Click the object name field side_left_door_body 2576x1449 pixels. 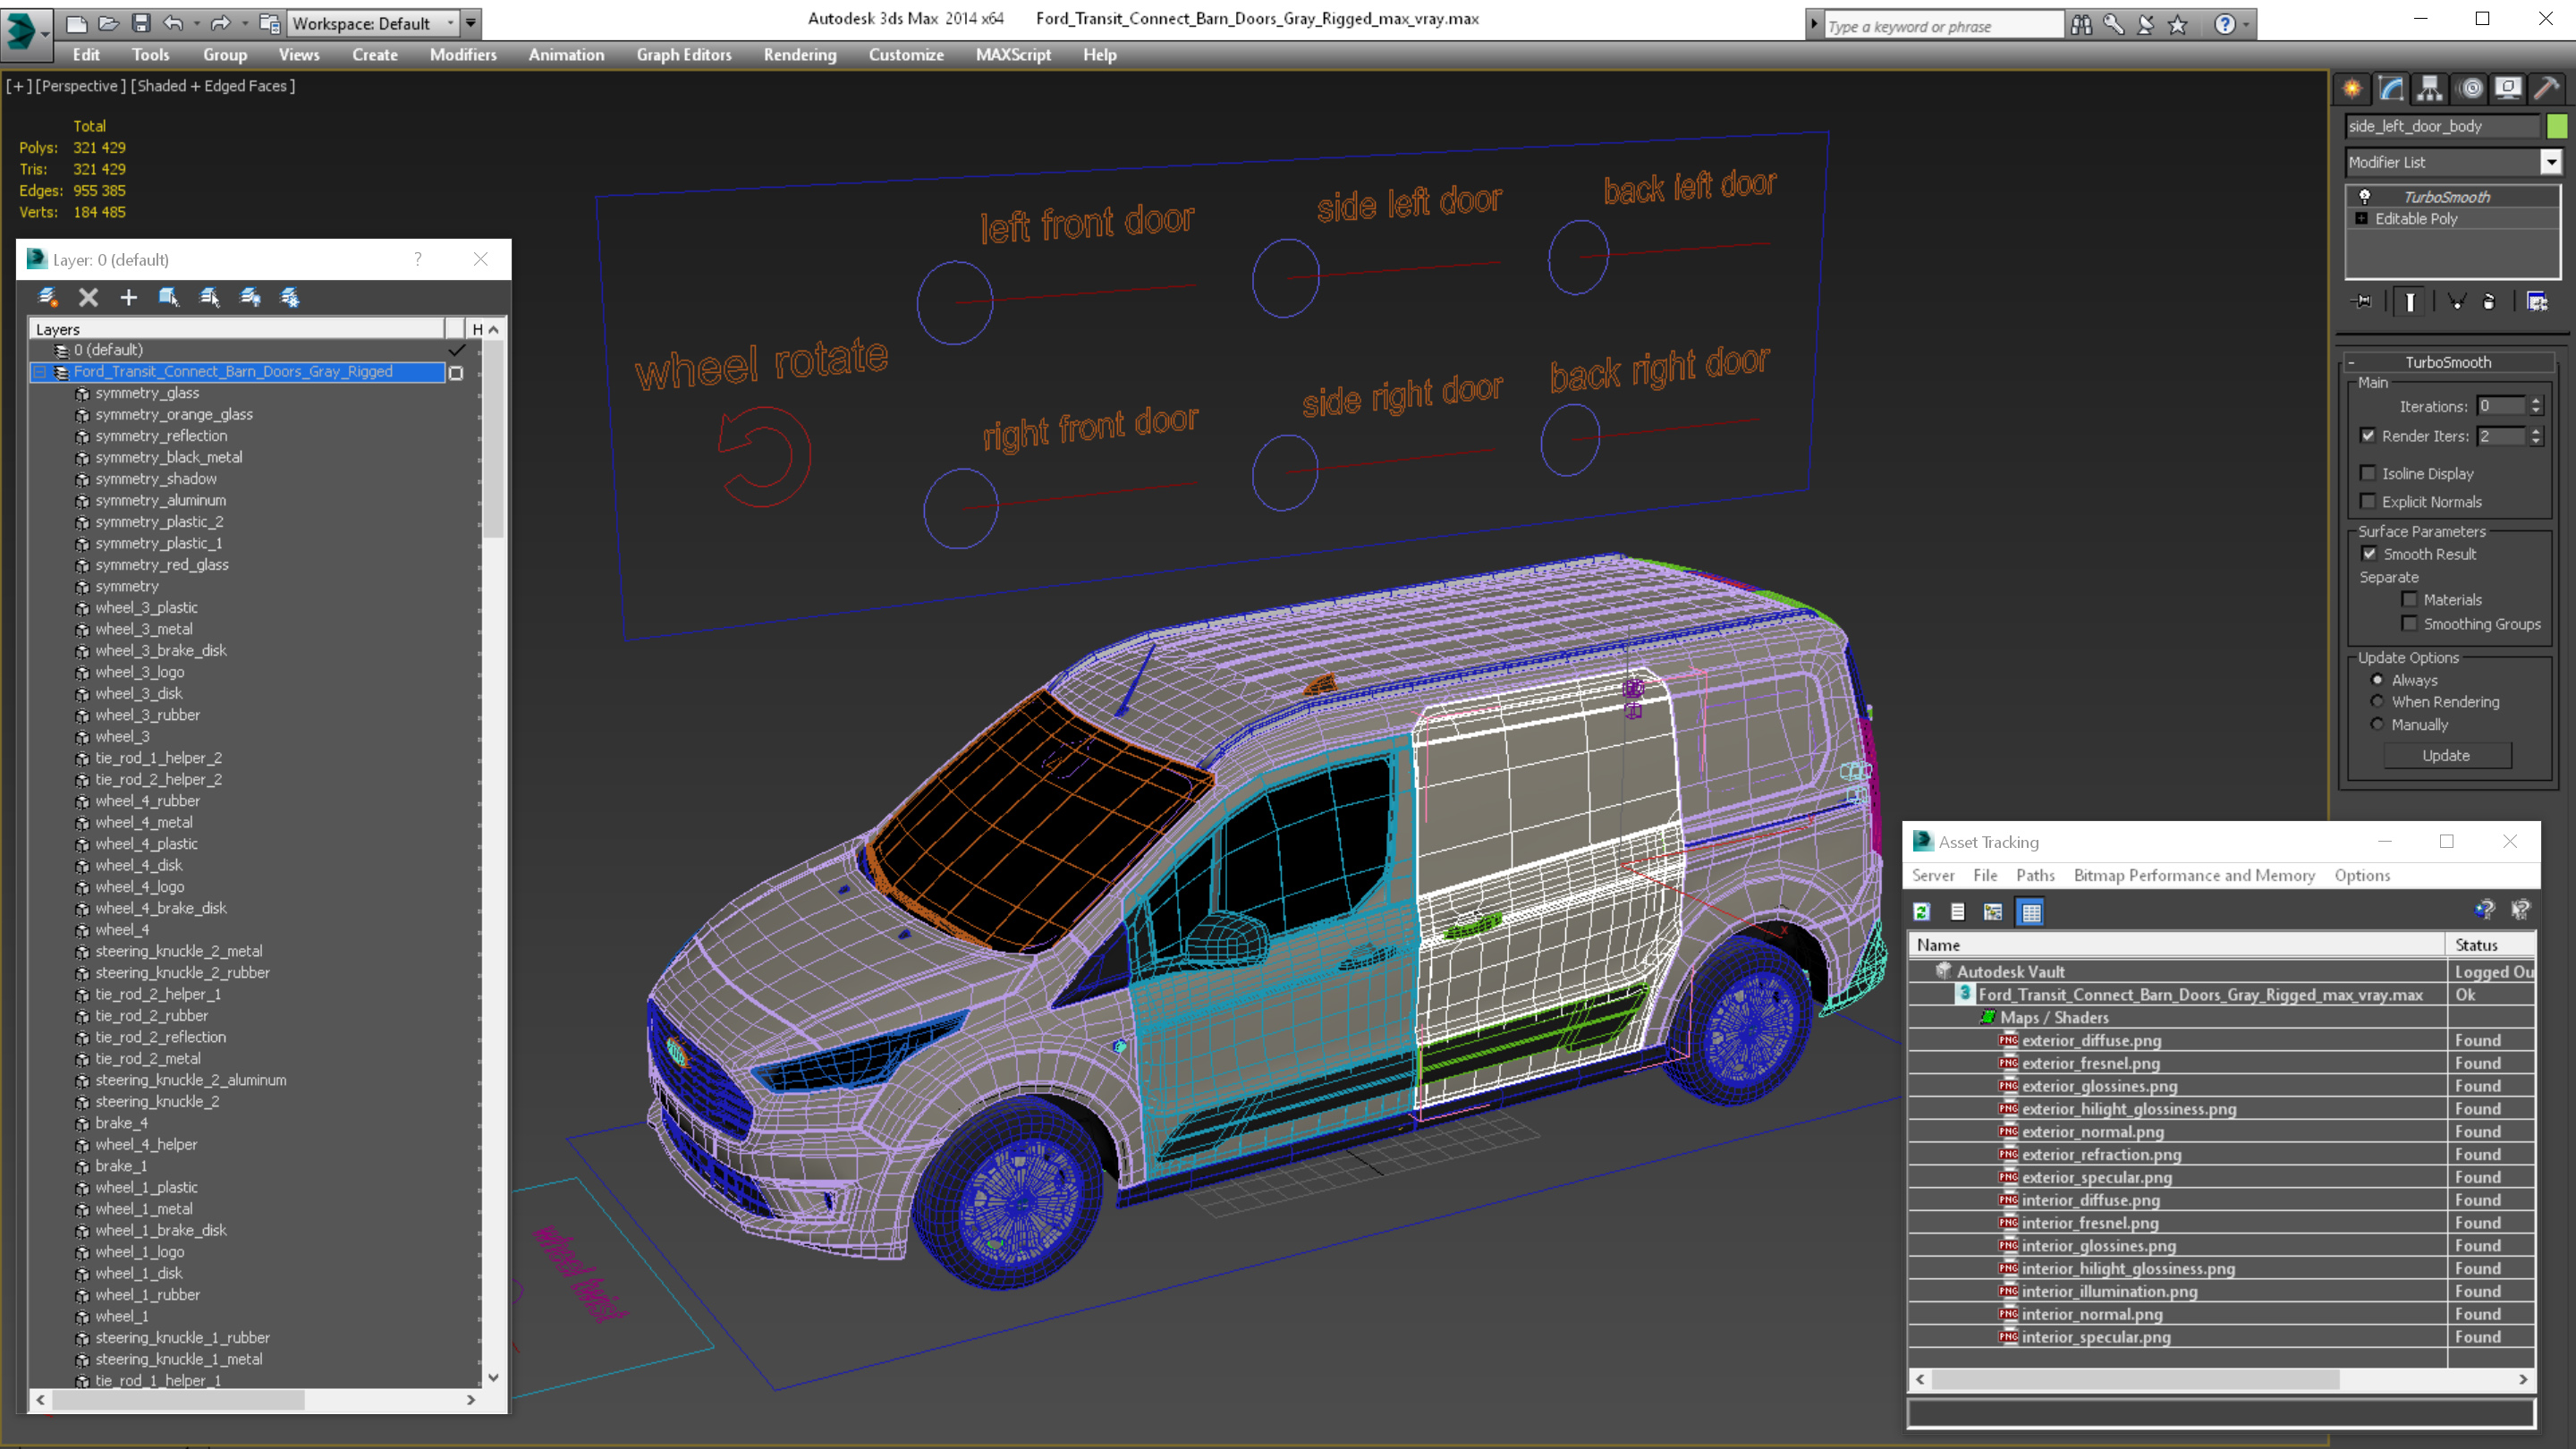coord(2441,126)
